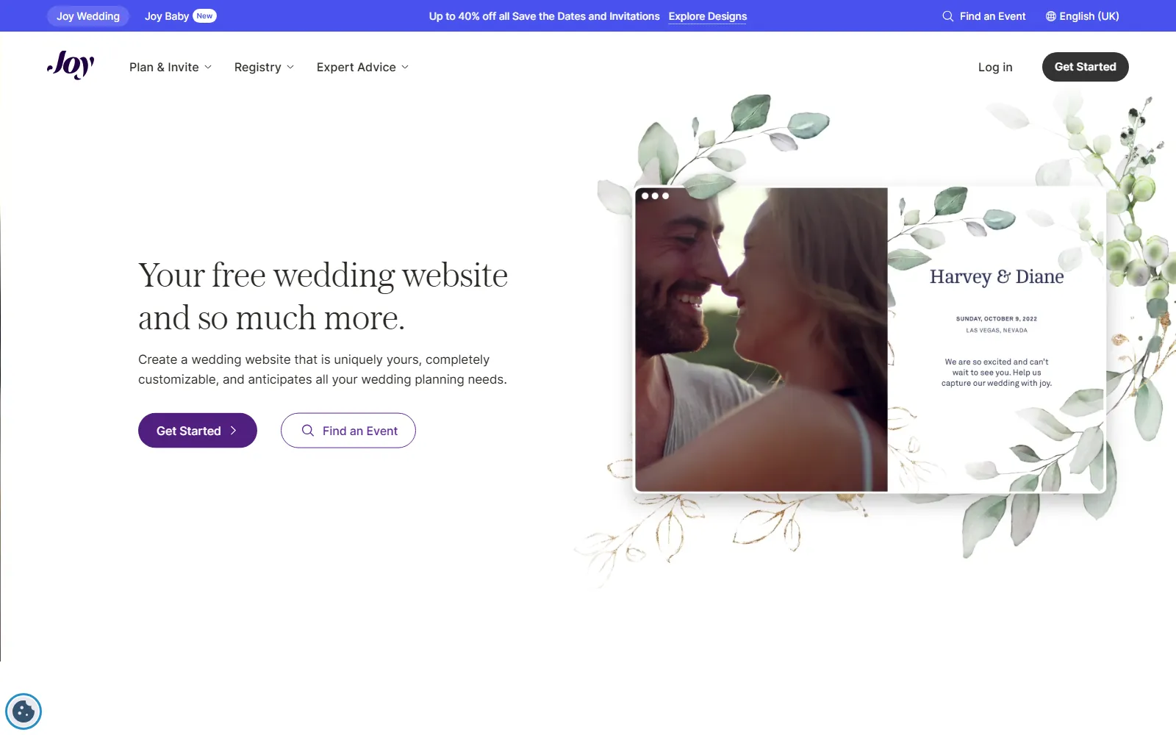The image size is (1176, 735).
Task: Click the globe language icon
Action: pos(1051,16)
